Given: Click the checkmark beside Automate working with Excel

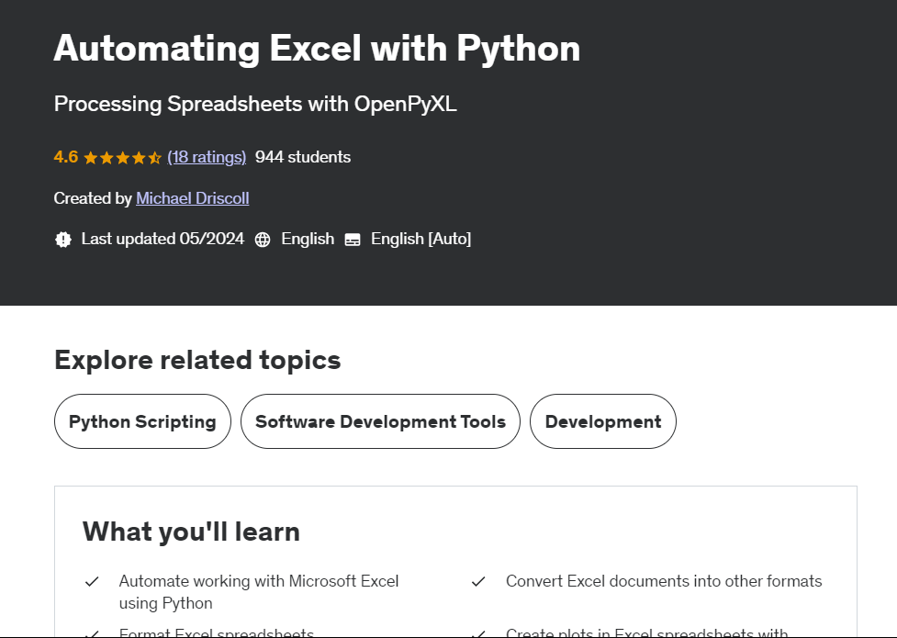Looking at the screenshot, I should [92, 582].
